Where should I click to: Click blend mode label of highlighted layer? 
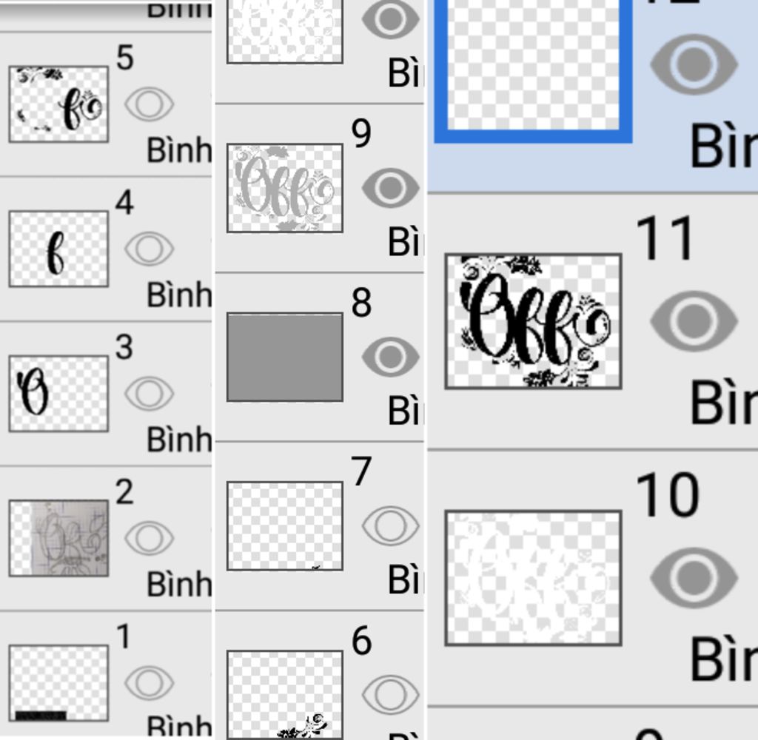pos(724,144)
